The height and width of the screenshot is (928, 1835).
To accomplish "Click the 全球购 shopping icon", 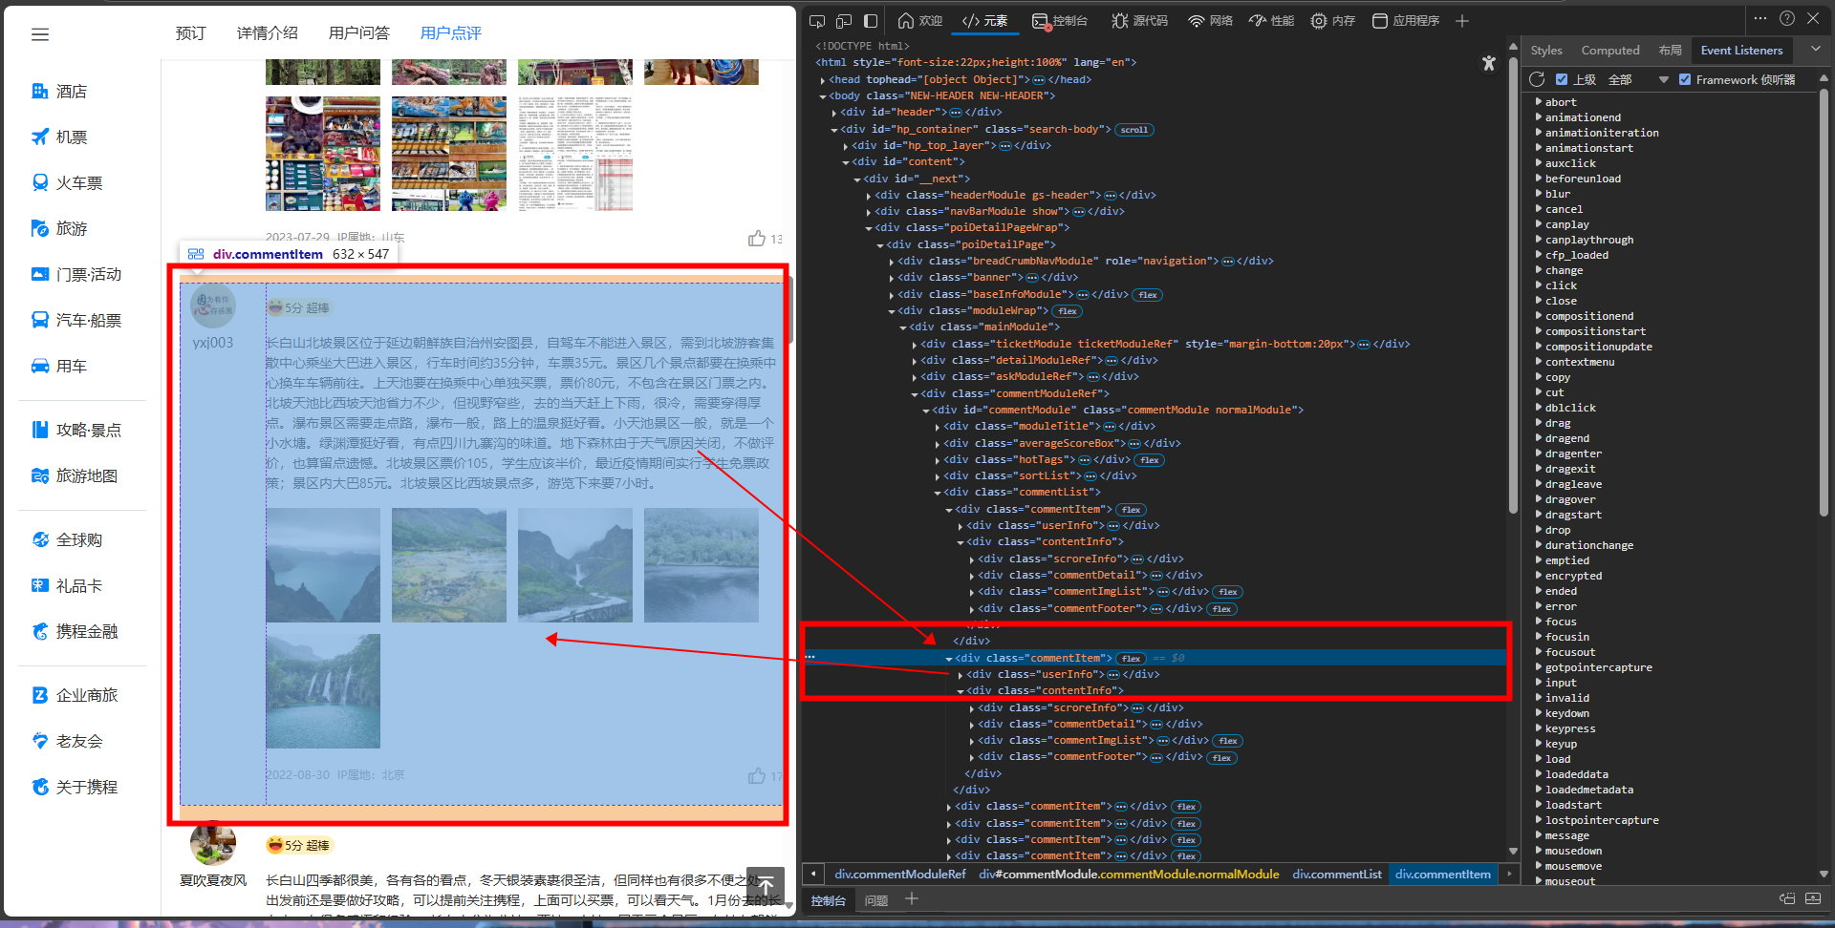I will point(40,540).
